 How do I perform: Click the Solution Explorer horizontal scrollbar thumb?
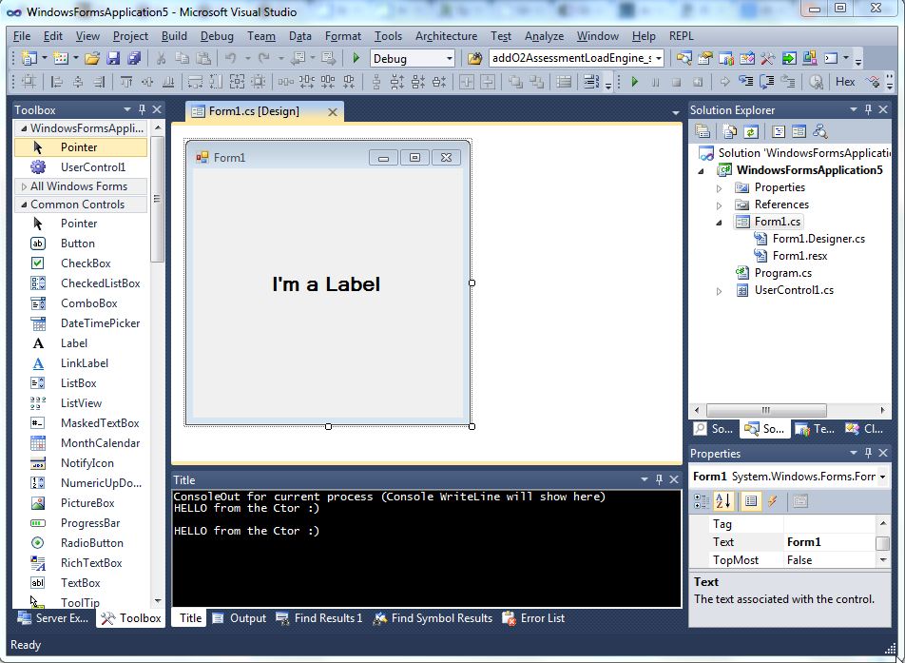coord(766,410)
